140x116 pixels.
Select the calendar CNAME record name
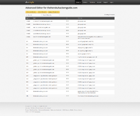[x=43, y=21]
